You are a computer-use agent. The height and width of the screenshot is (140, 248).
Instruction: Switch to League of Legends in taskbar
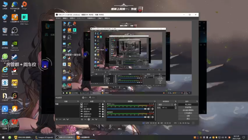click(x=44, y=137)
